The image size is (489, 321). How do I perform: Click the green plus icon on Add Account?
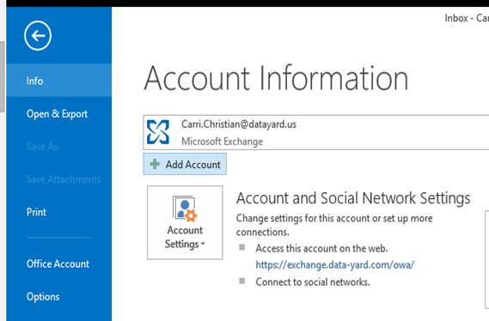(155, 164)
